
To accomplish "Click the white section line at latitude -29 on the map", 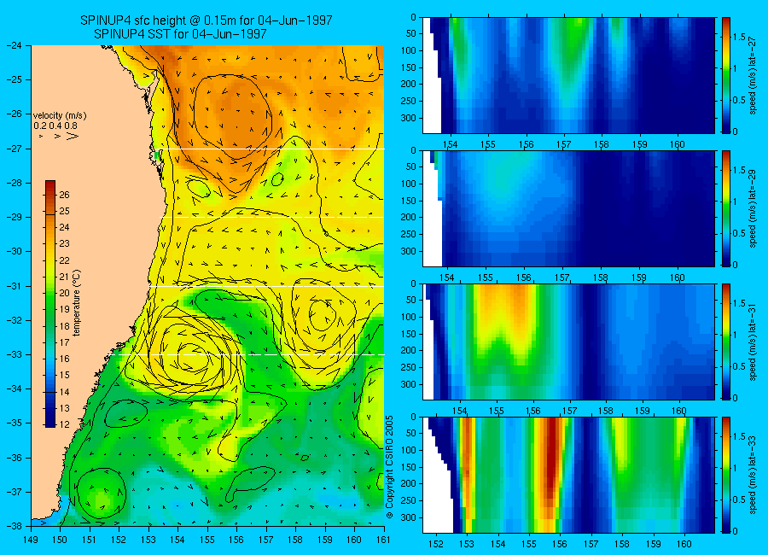I will pos(274,217).
